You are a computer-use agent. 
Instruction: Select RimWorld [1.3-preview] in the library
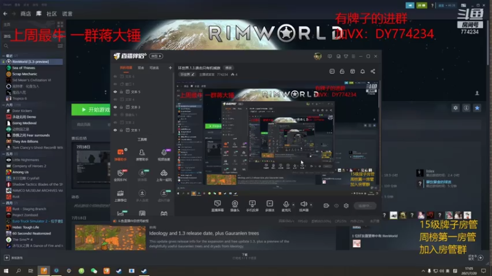coord(33,62)
